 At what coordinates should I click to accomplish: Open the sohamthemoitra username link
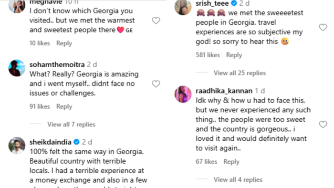click(57, 64)
